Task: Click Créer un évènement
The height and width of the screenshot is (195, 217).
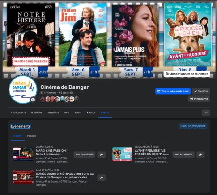Action: (x=193, y=126)
